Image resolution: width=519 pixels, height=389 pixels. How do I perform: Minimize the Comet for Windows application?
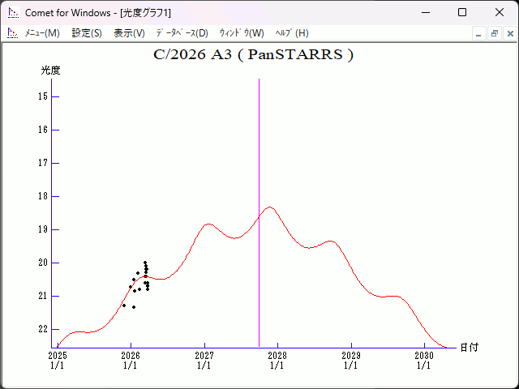point(425,12)
